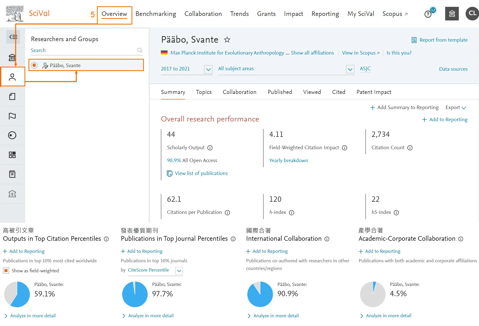Click the grid icon in the left sidebar
Image resolution: width=479 pixels, height=326 pixels.
[x=12, y=155]
